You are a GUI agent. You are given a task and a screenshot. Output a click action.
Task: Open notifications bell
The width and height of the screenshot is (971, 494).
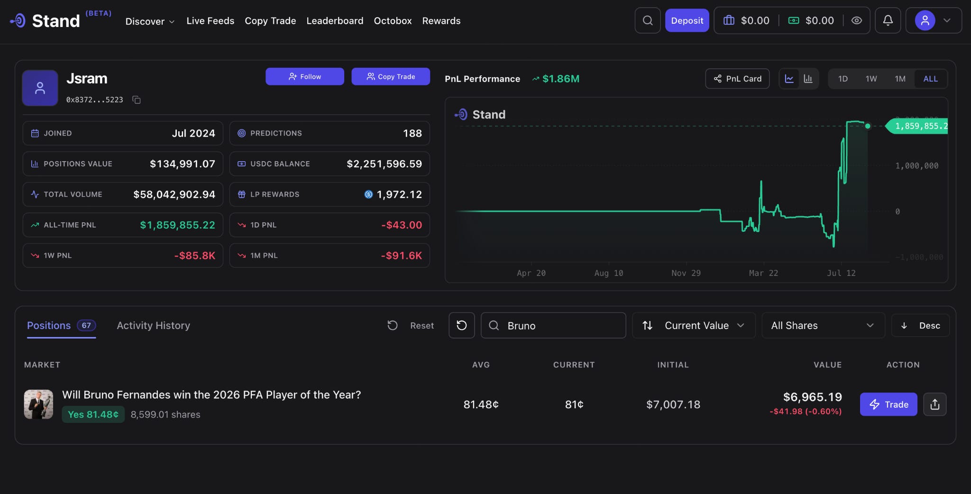pyautogui.click(x=888, y=20)
